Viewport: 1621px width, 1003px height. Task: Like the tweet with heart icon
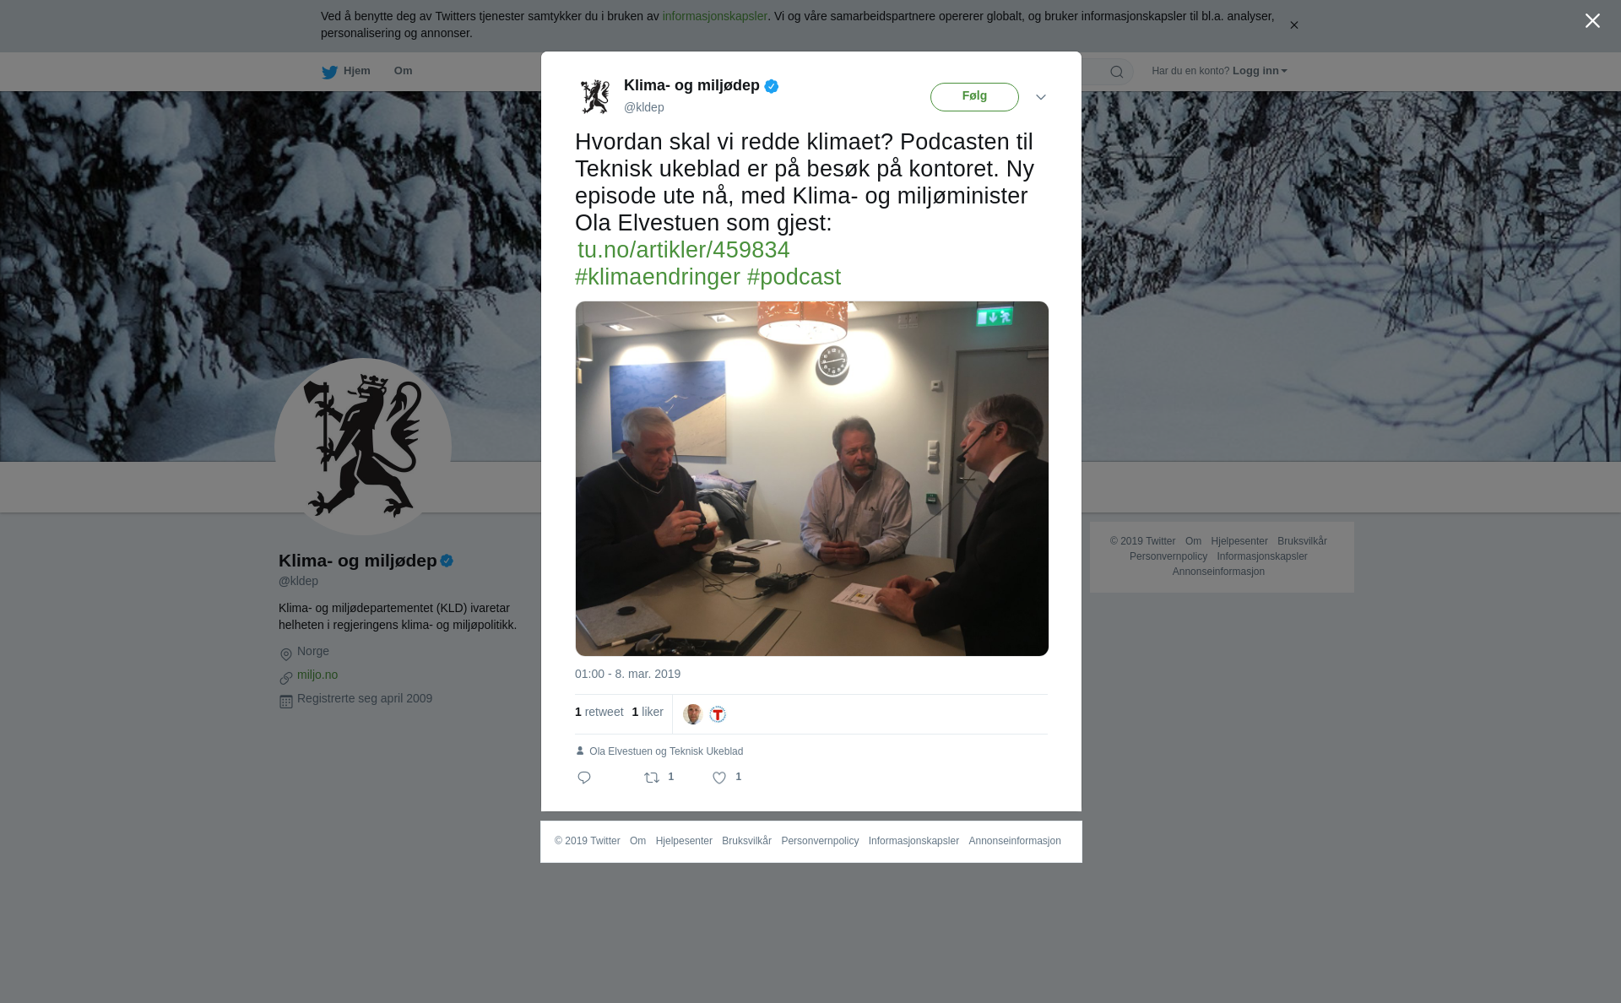click(719, 778)
